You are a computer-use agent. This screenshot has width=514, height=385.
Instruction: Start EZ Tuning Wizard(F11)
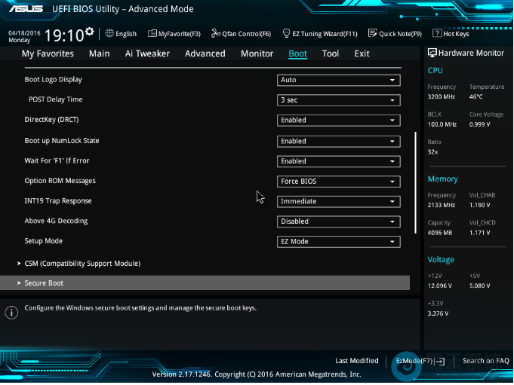coord(320,34)
